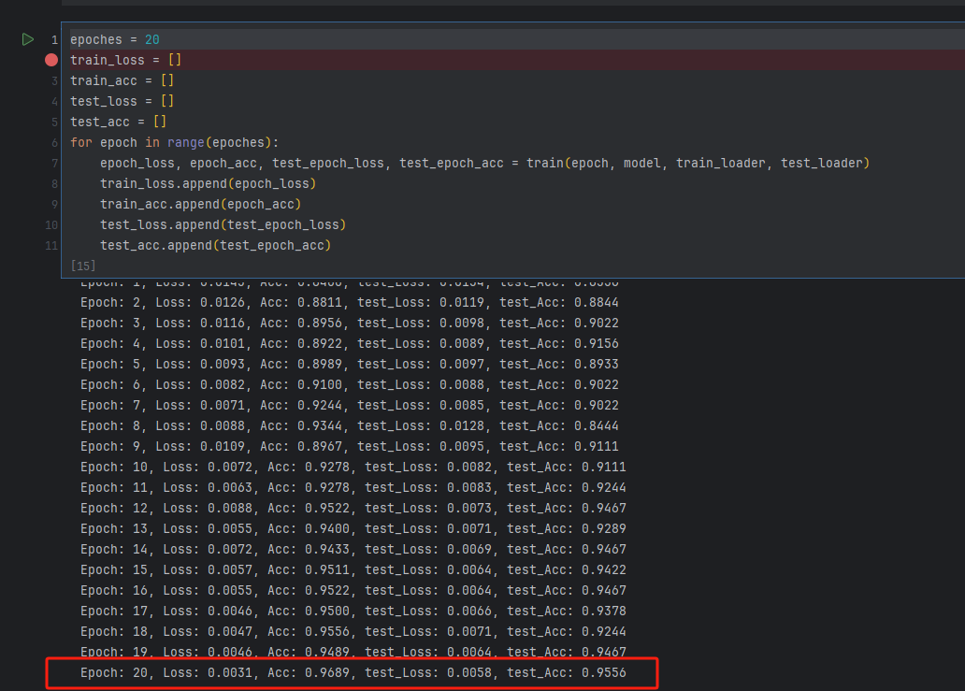Run the notebook cell with green play icon

[28, 39]
